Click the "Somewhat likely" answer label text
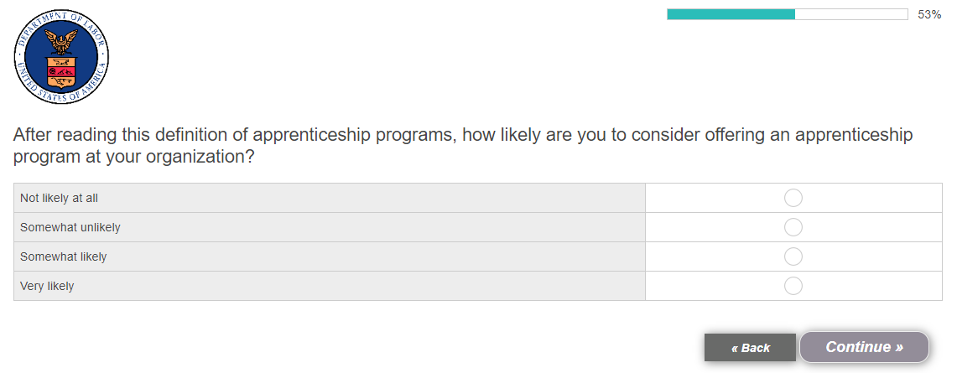Image resolution: width=957 pixels, height=373 pixels. (x=64, y=256)
